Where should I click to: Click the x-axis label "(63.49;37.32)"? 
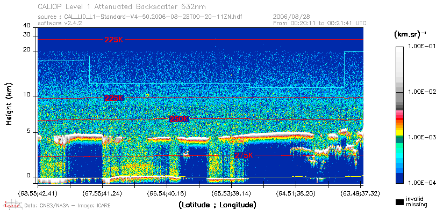360,193
